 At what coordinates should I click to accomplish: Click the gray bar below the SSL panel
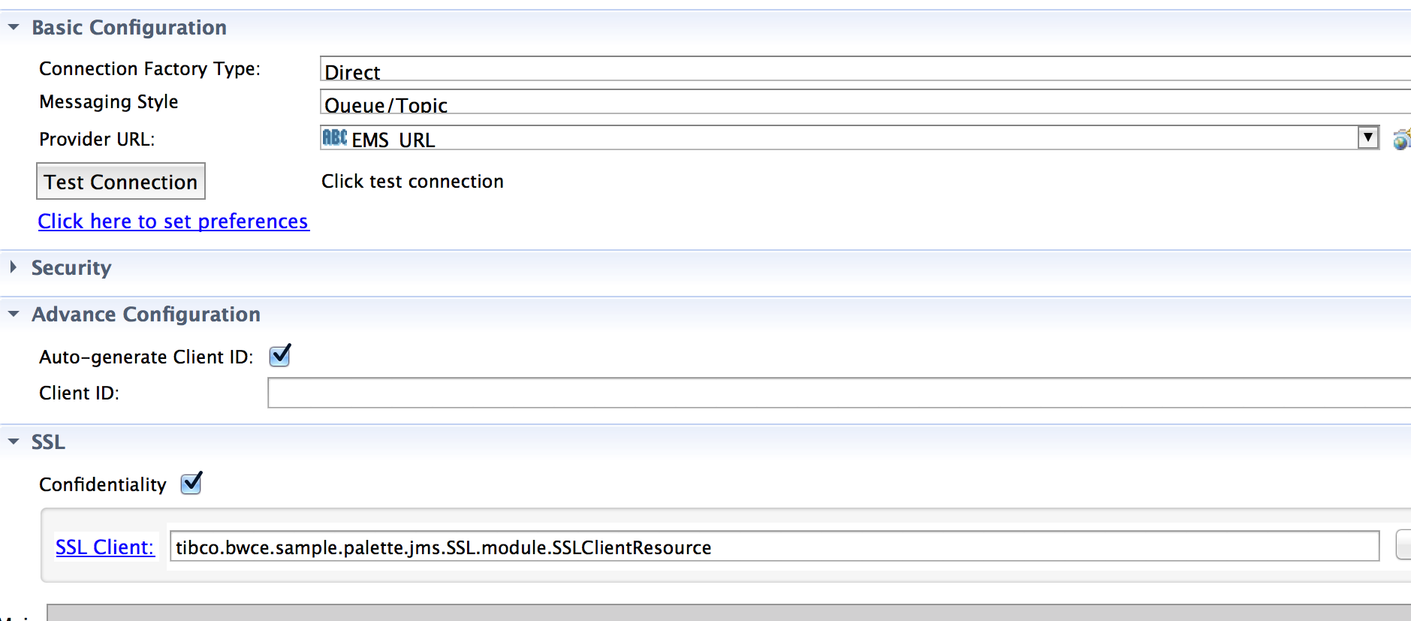pos(728,613)
